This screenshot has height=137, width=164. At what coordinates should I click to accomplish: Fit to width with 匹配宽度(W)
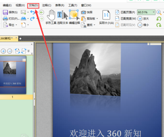(125, 19)
